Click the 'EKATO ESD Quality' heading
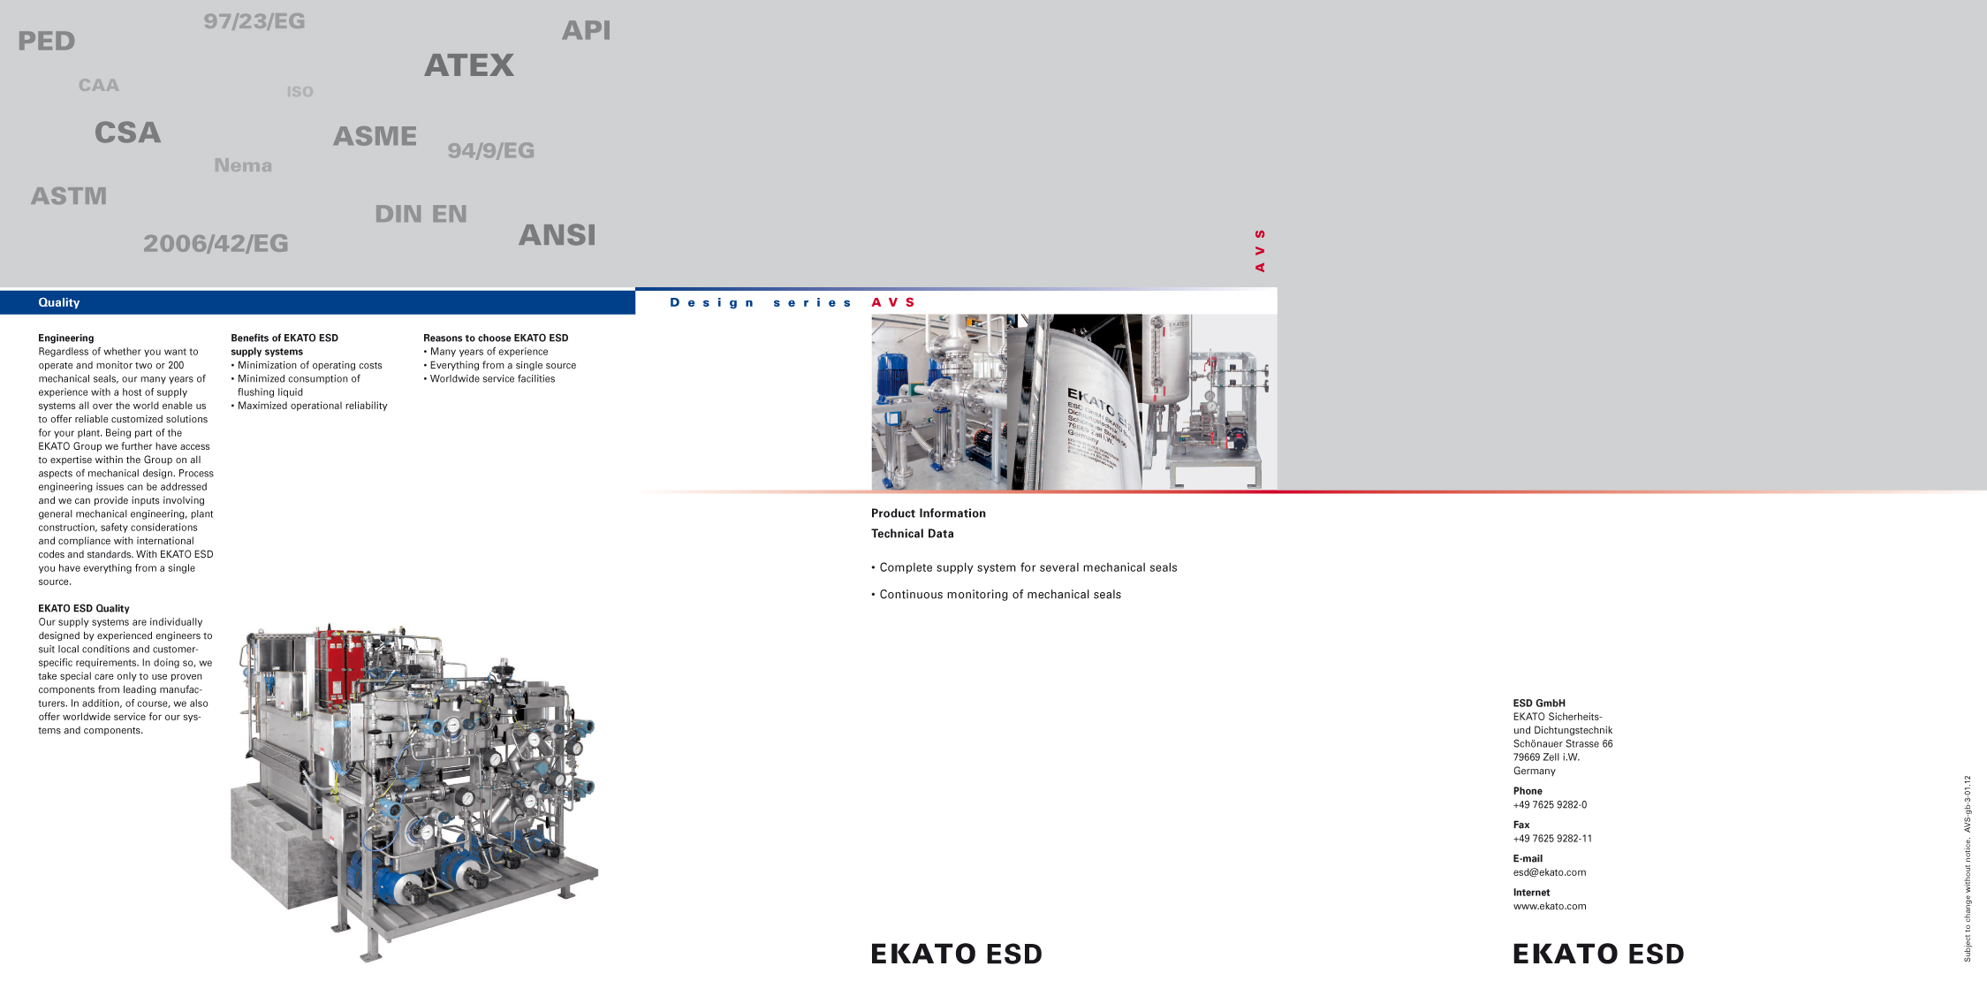The image size is (1987, 1004). pyautogui.click(x=83, y=608)
